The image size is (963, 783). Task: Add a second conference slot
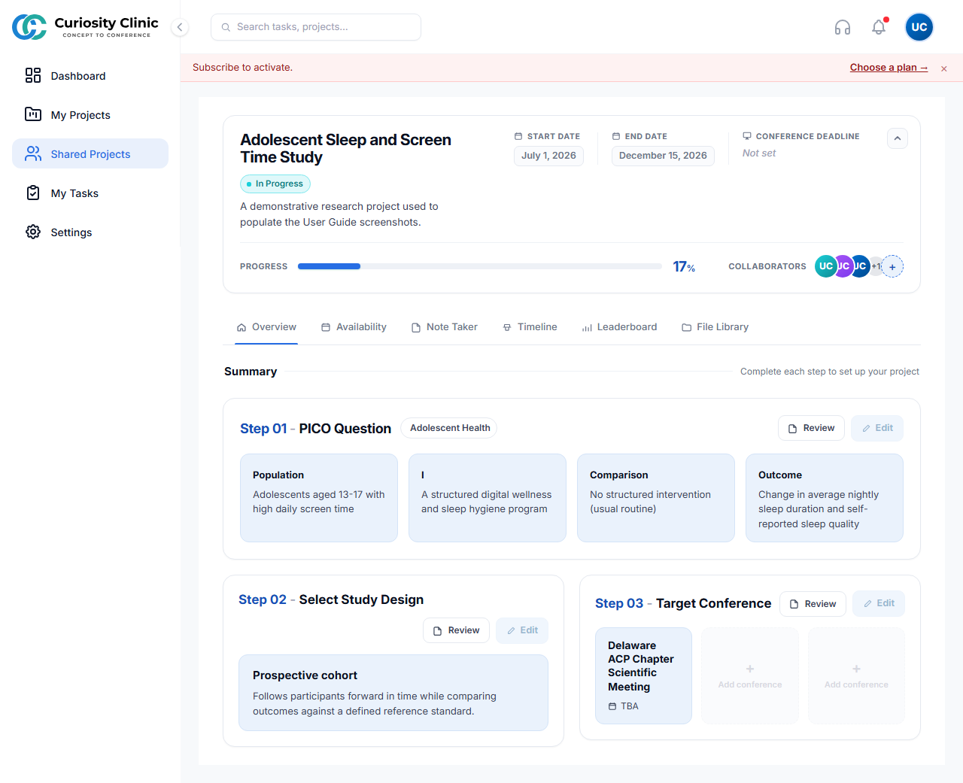(750, 675)
